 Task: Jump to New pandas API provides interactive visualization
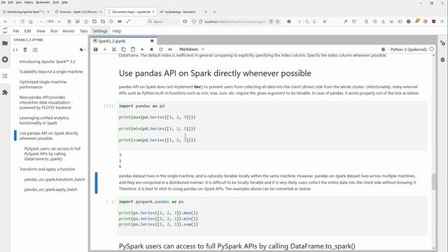pyautogui.click(x=45, y=102)
